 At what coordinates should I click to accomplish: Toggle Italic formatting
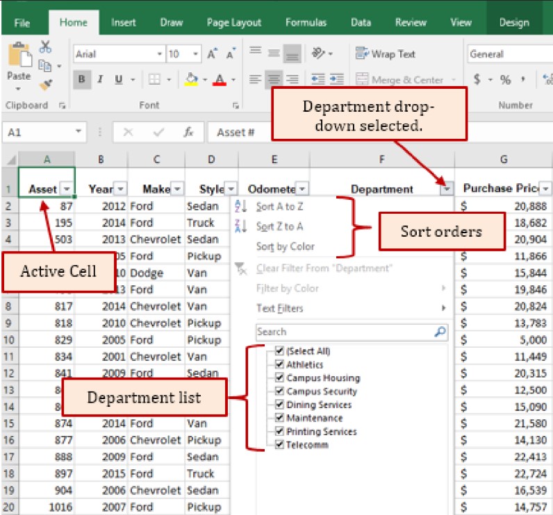[x=100, y=79]
